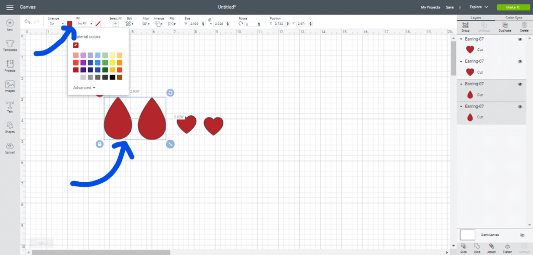533x255 pixels.
Task: Open the Shapes tool
Action: (x=10, y=128)
